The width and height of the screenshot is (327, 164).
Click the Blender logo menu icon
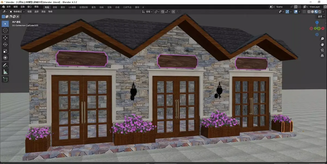(4, 7)
